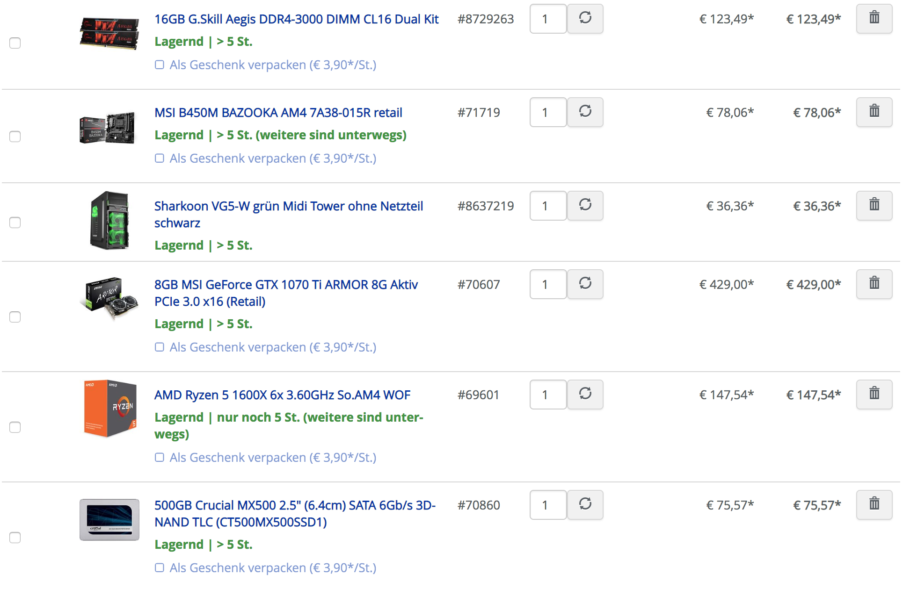This screenshot has height=589, width=903.
Task: Select the AMD Ryzen 5 1600X row checkbox
Action: point(15,427)
